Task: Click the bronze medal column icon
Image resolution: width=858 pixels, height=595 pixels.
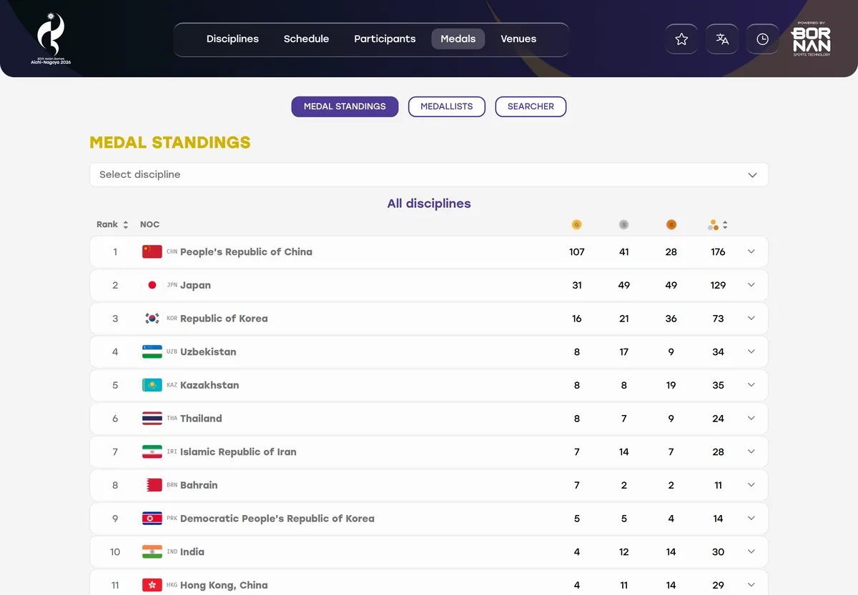Action: pos(671,224)
